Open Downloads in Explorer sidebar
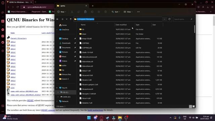Viewport: 215px width, 121px height. coord(65,43)
